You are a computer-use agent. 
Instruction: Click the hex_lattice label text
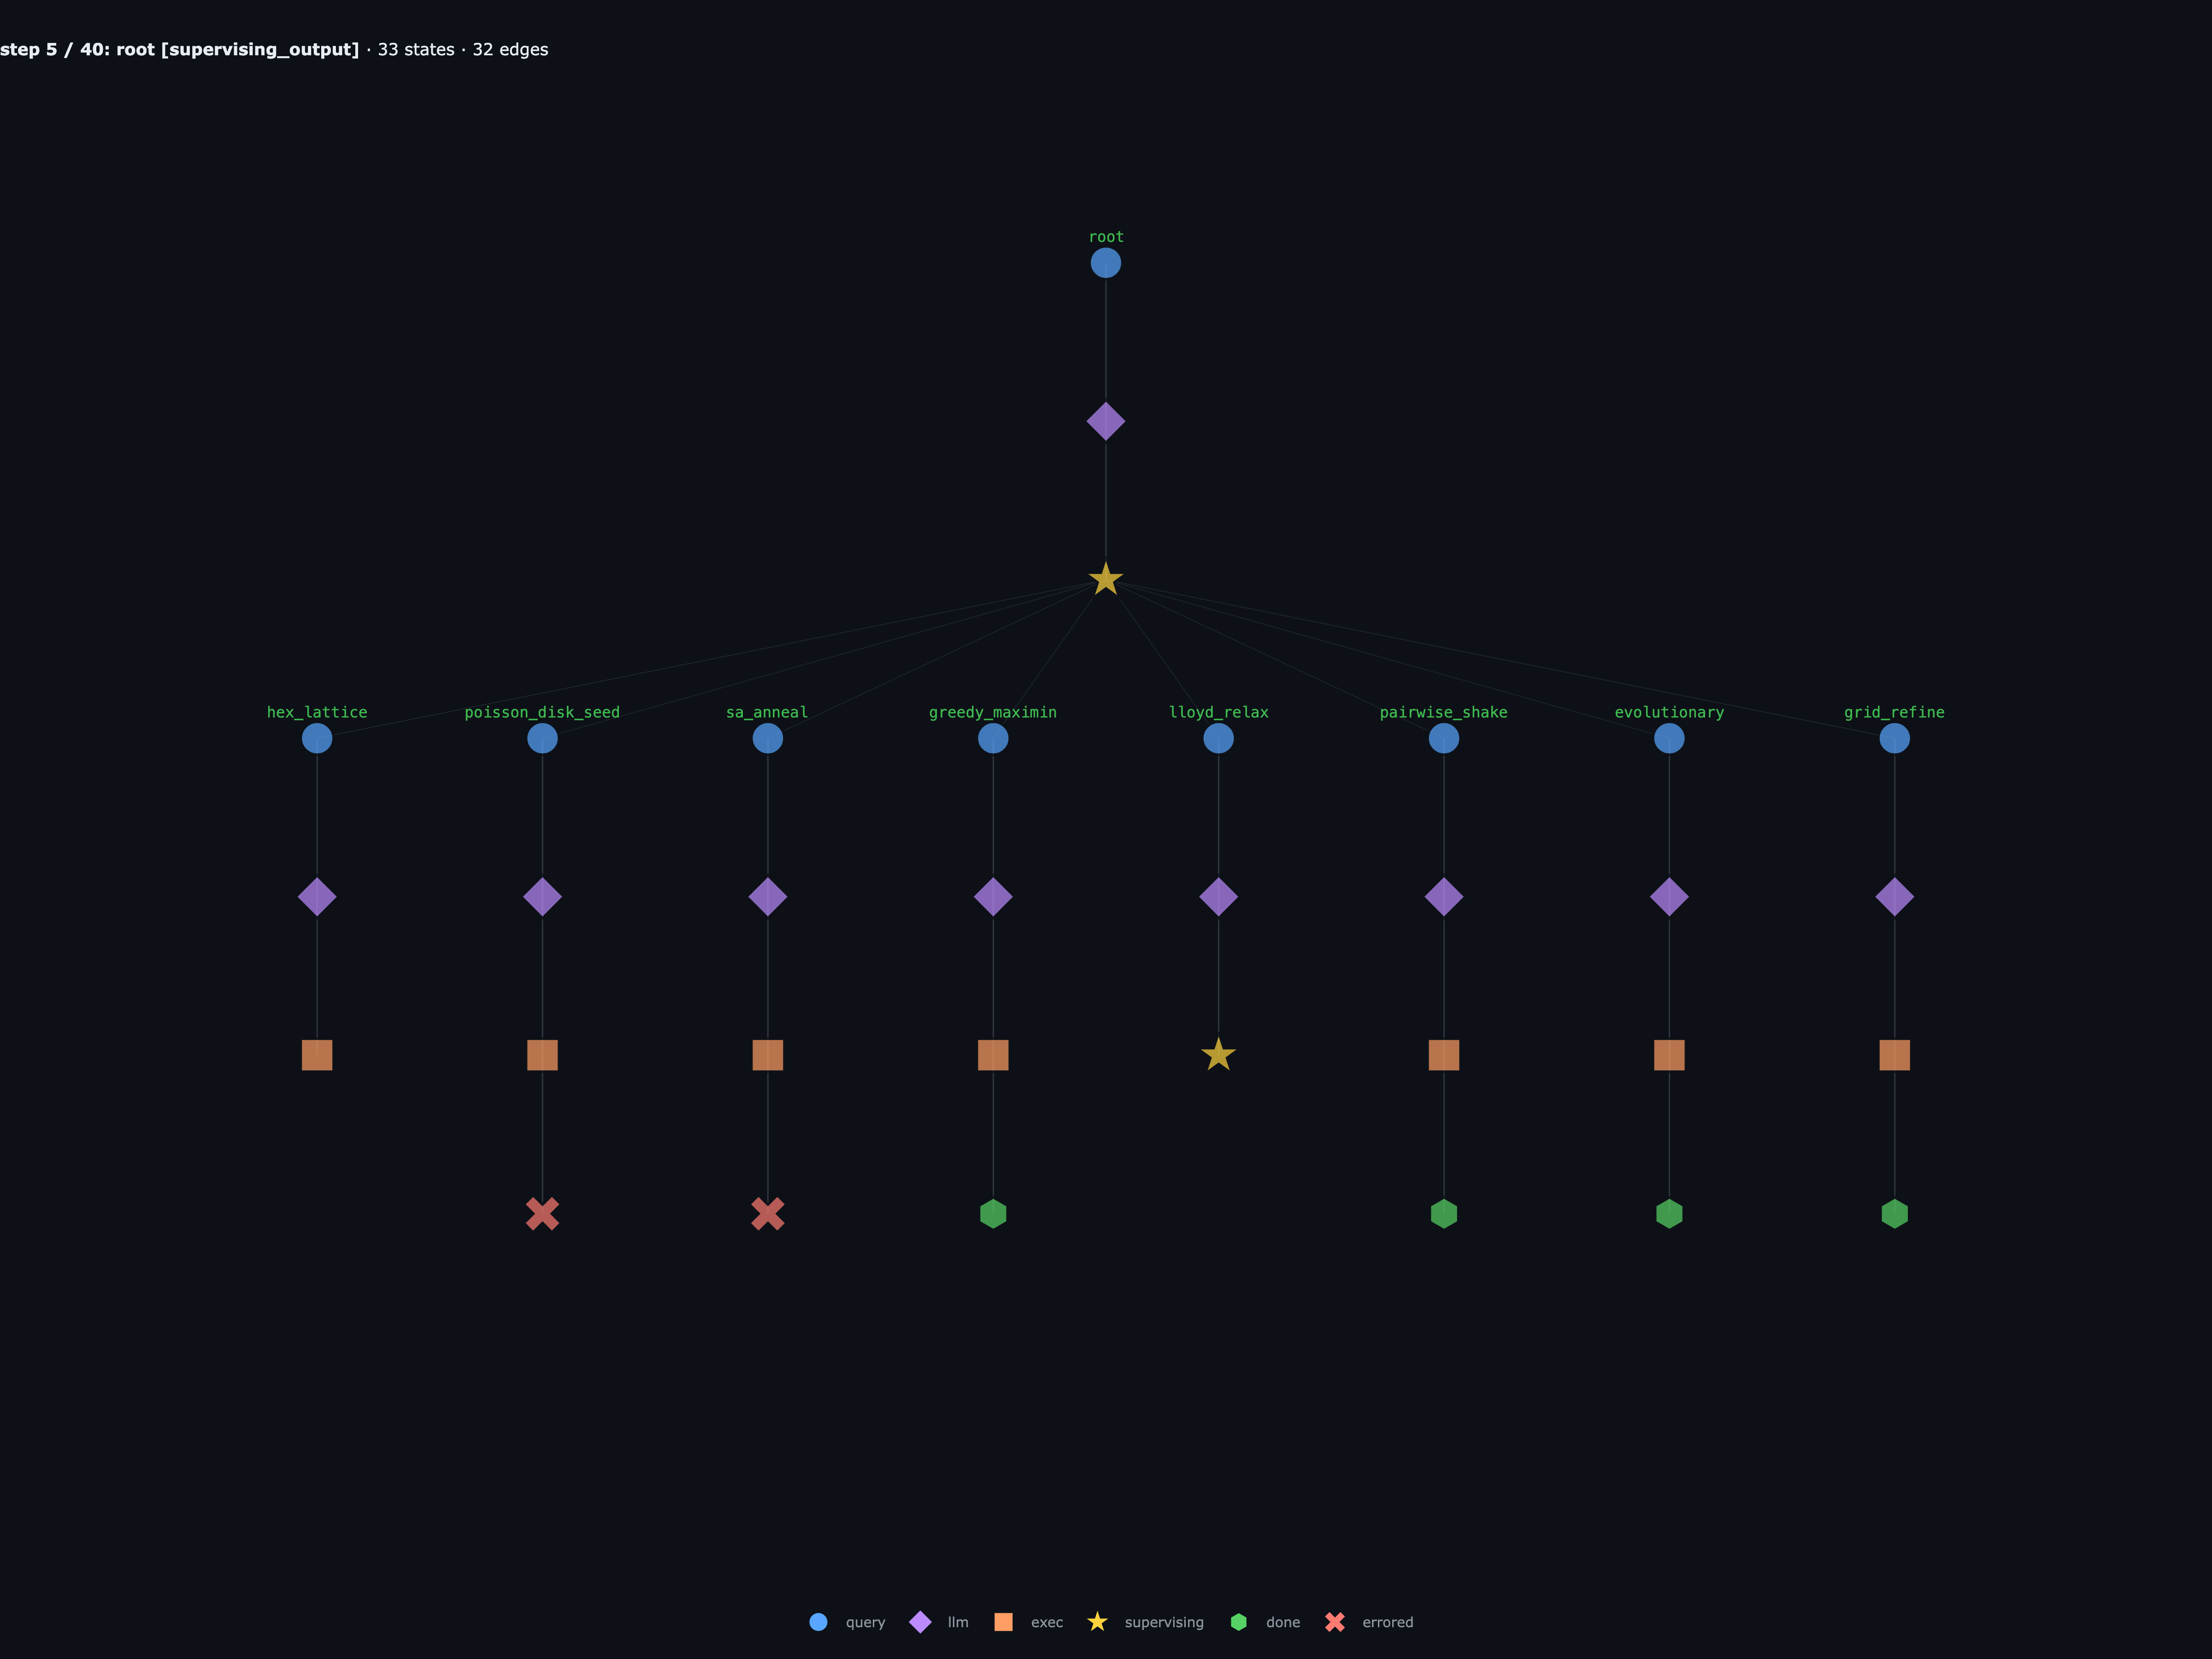317,712
